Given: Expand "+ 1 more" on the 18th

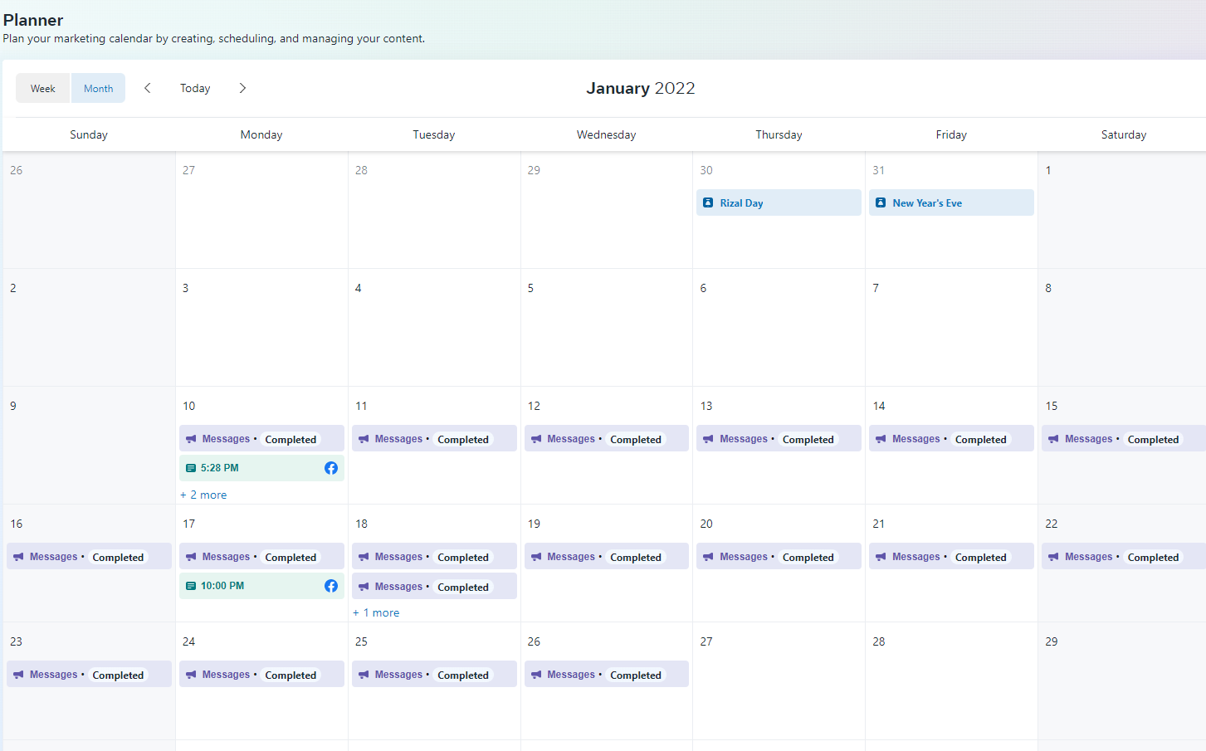Looking at the screenshot, I should (x=376, y=612).
